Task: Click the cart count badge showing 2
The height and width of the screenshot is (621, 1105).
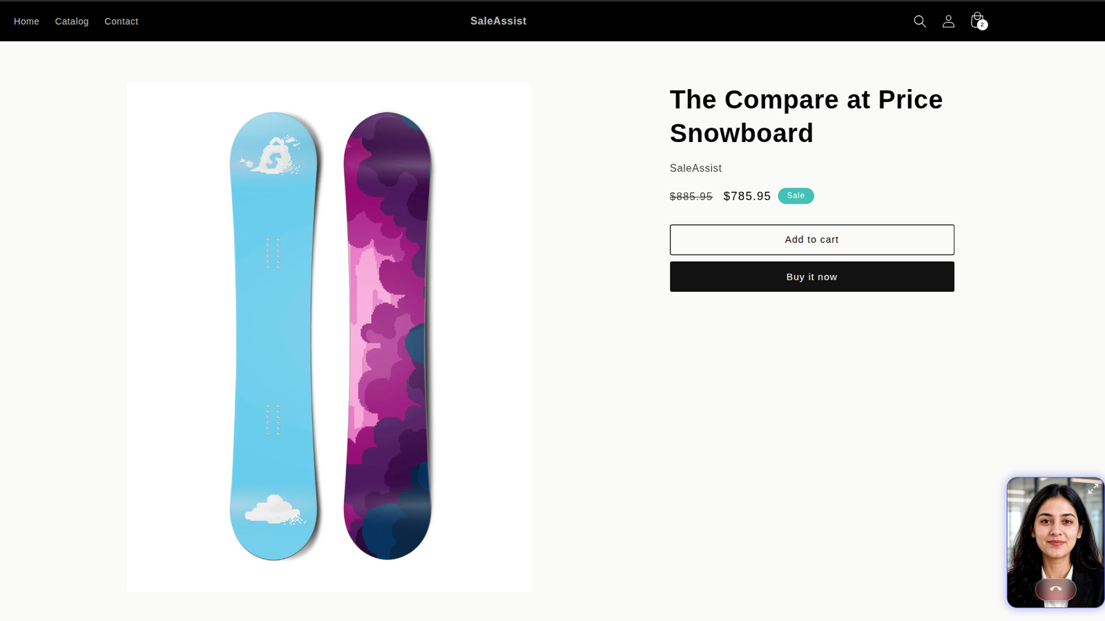Action: tap(982, 25)
